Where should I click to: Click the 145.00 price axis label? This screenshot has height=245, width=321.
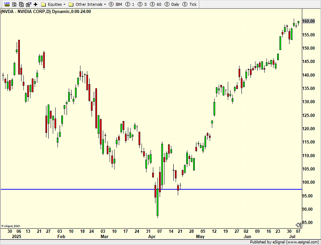[x=309, y=61]
